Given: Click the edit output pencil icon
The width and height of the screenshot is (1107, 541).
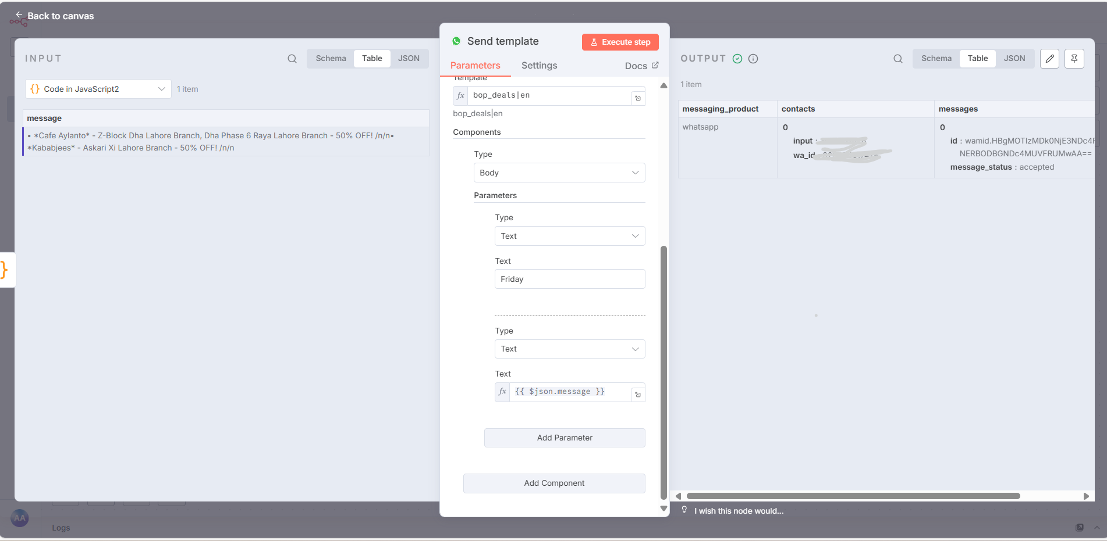Looking at the screenshot, I should pyautogui.click(x=1049, y=59).
